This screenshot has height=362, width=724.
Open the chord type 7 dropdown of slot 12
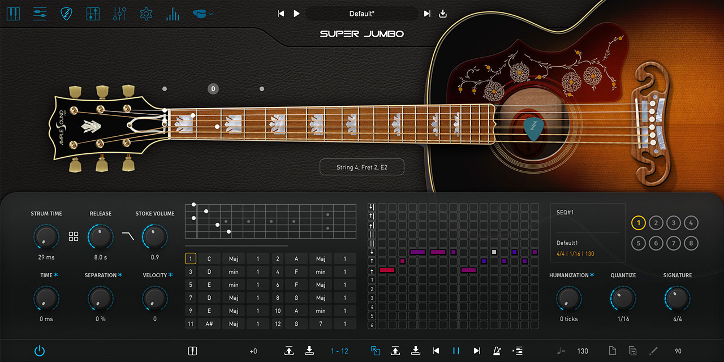pyautogui.click(x=321, y=324)
